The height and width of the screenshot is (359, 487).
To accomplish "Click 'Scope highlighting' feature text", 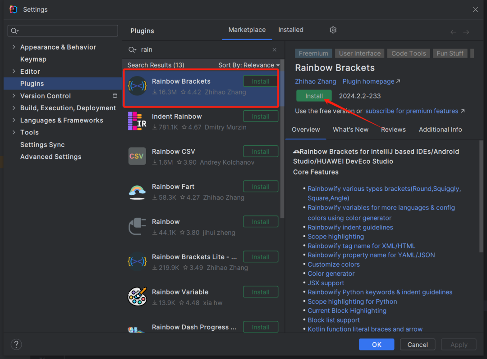I will [335, 236].
